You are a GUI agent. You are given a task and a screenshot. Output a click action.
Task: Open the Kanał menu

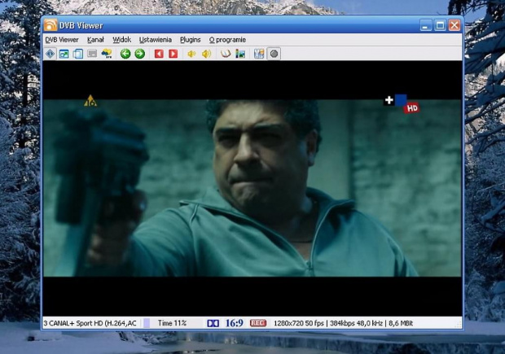pyautogui.click(x=95, y=40)
